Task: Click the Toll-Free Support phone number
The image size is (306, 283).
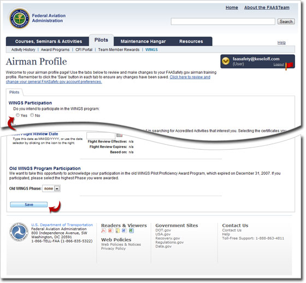Action: pos(270,238)
